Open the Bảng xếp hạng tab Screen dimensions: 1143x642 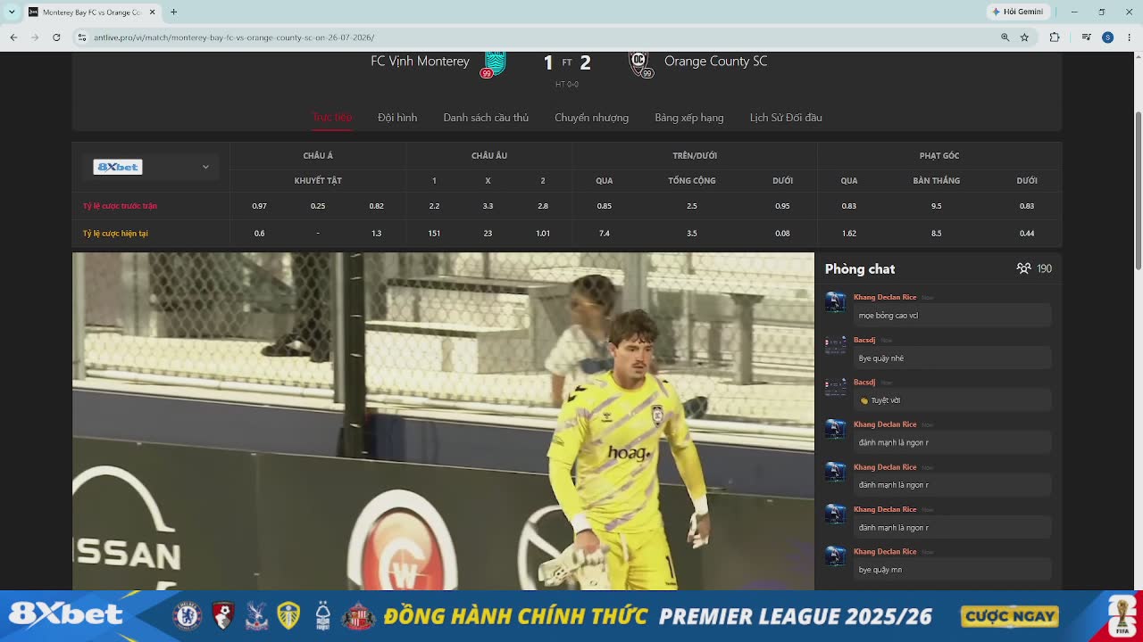[688, 118]
